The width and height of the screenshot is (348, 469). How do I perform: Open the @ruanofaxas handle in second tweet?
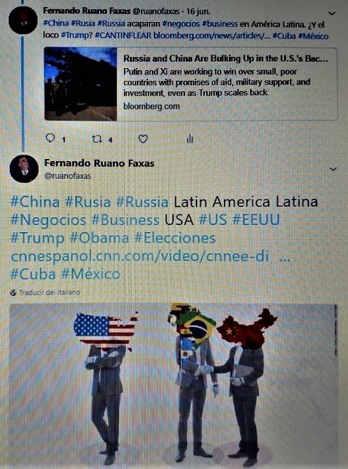[x=67, y=176]
